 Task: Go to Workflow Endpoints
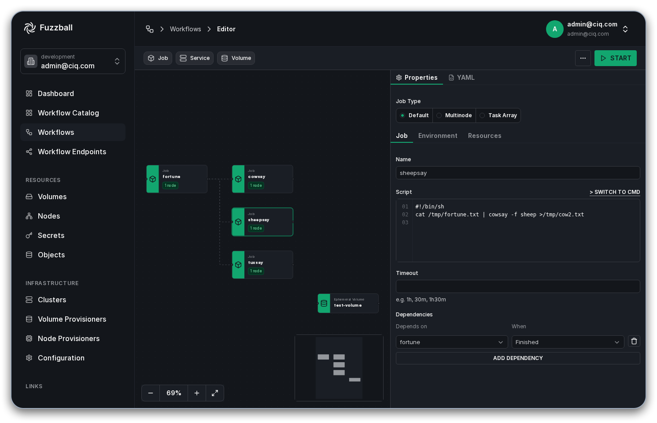tap(73, 152)
